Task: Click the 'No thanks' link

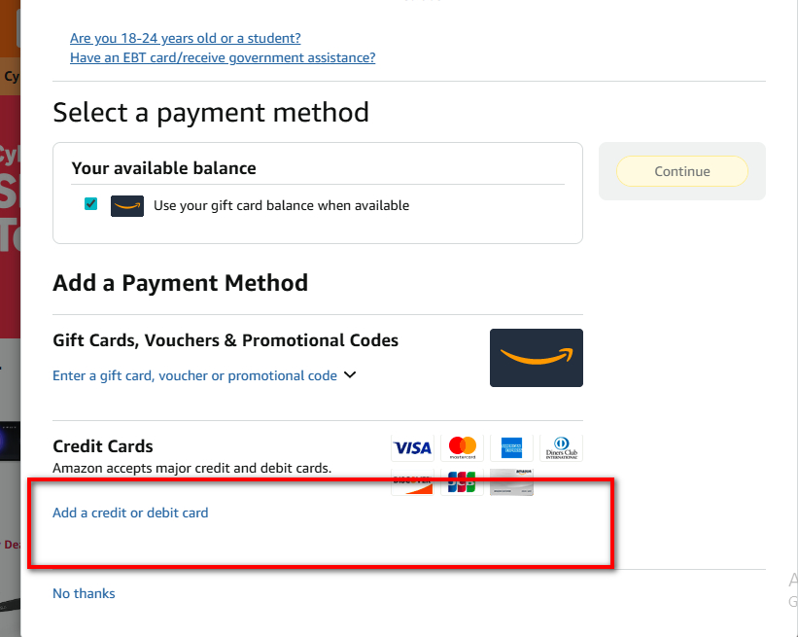Action: coord(84,593)
